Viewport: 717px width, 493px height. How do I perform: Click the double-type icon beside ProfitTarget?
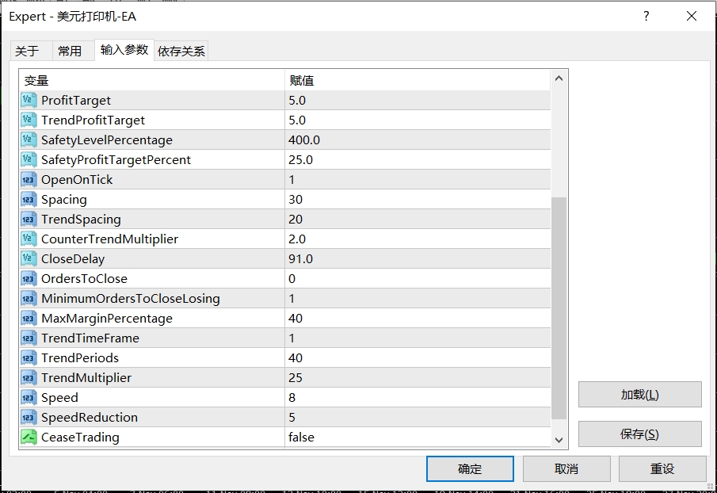coord(29,100)
